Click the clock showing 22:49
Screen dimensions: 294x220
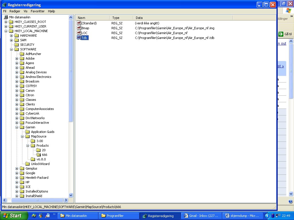pos(286,216)
